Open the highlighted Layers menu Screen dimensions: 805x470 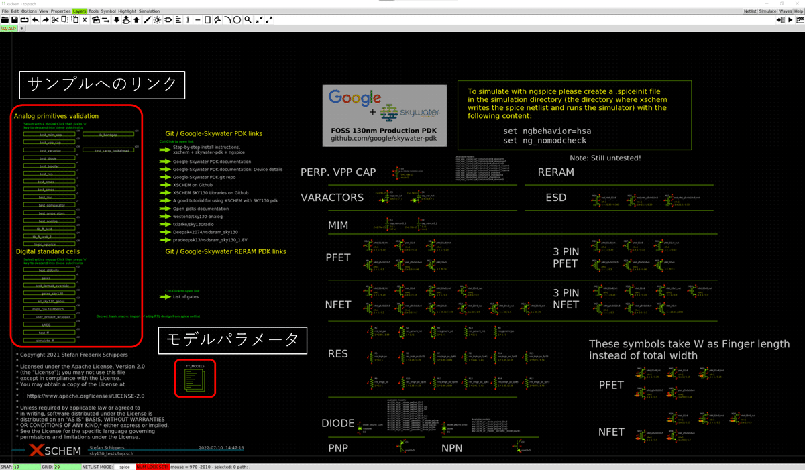tap(80, 11)
